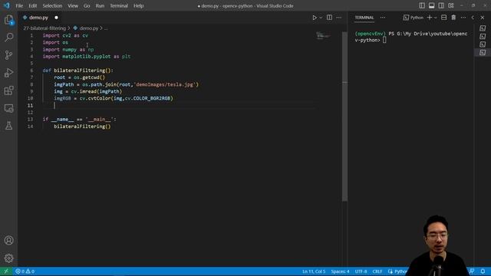Create a new terminal with plus icon

tap(430, 18)
